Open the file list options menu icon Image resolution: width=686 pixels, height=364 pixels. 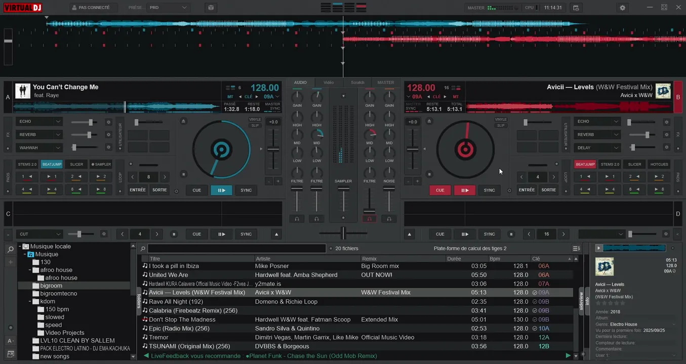(x=576, y=248)
